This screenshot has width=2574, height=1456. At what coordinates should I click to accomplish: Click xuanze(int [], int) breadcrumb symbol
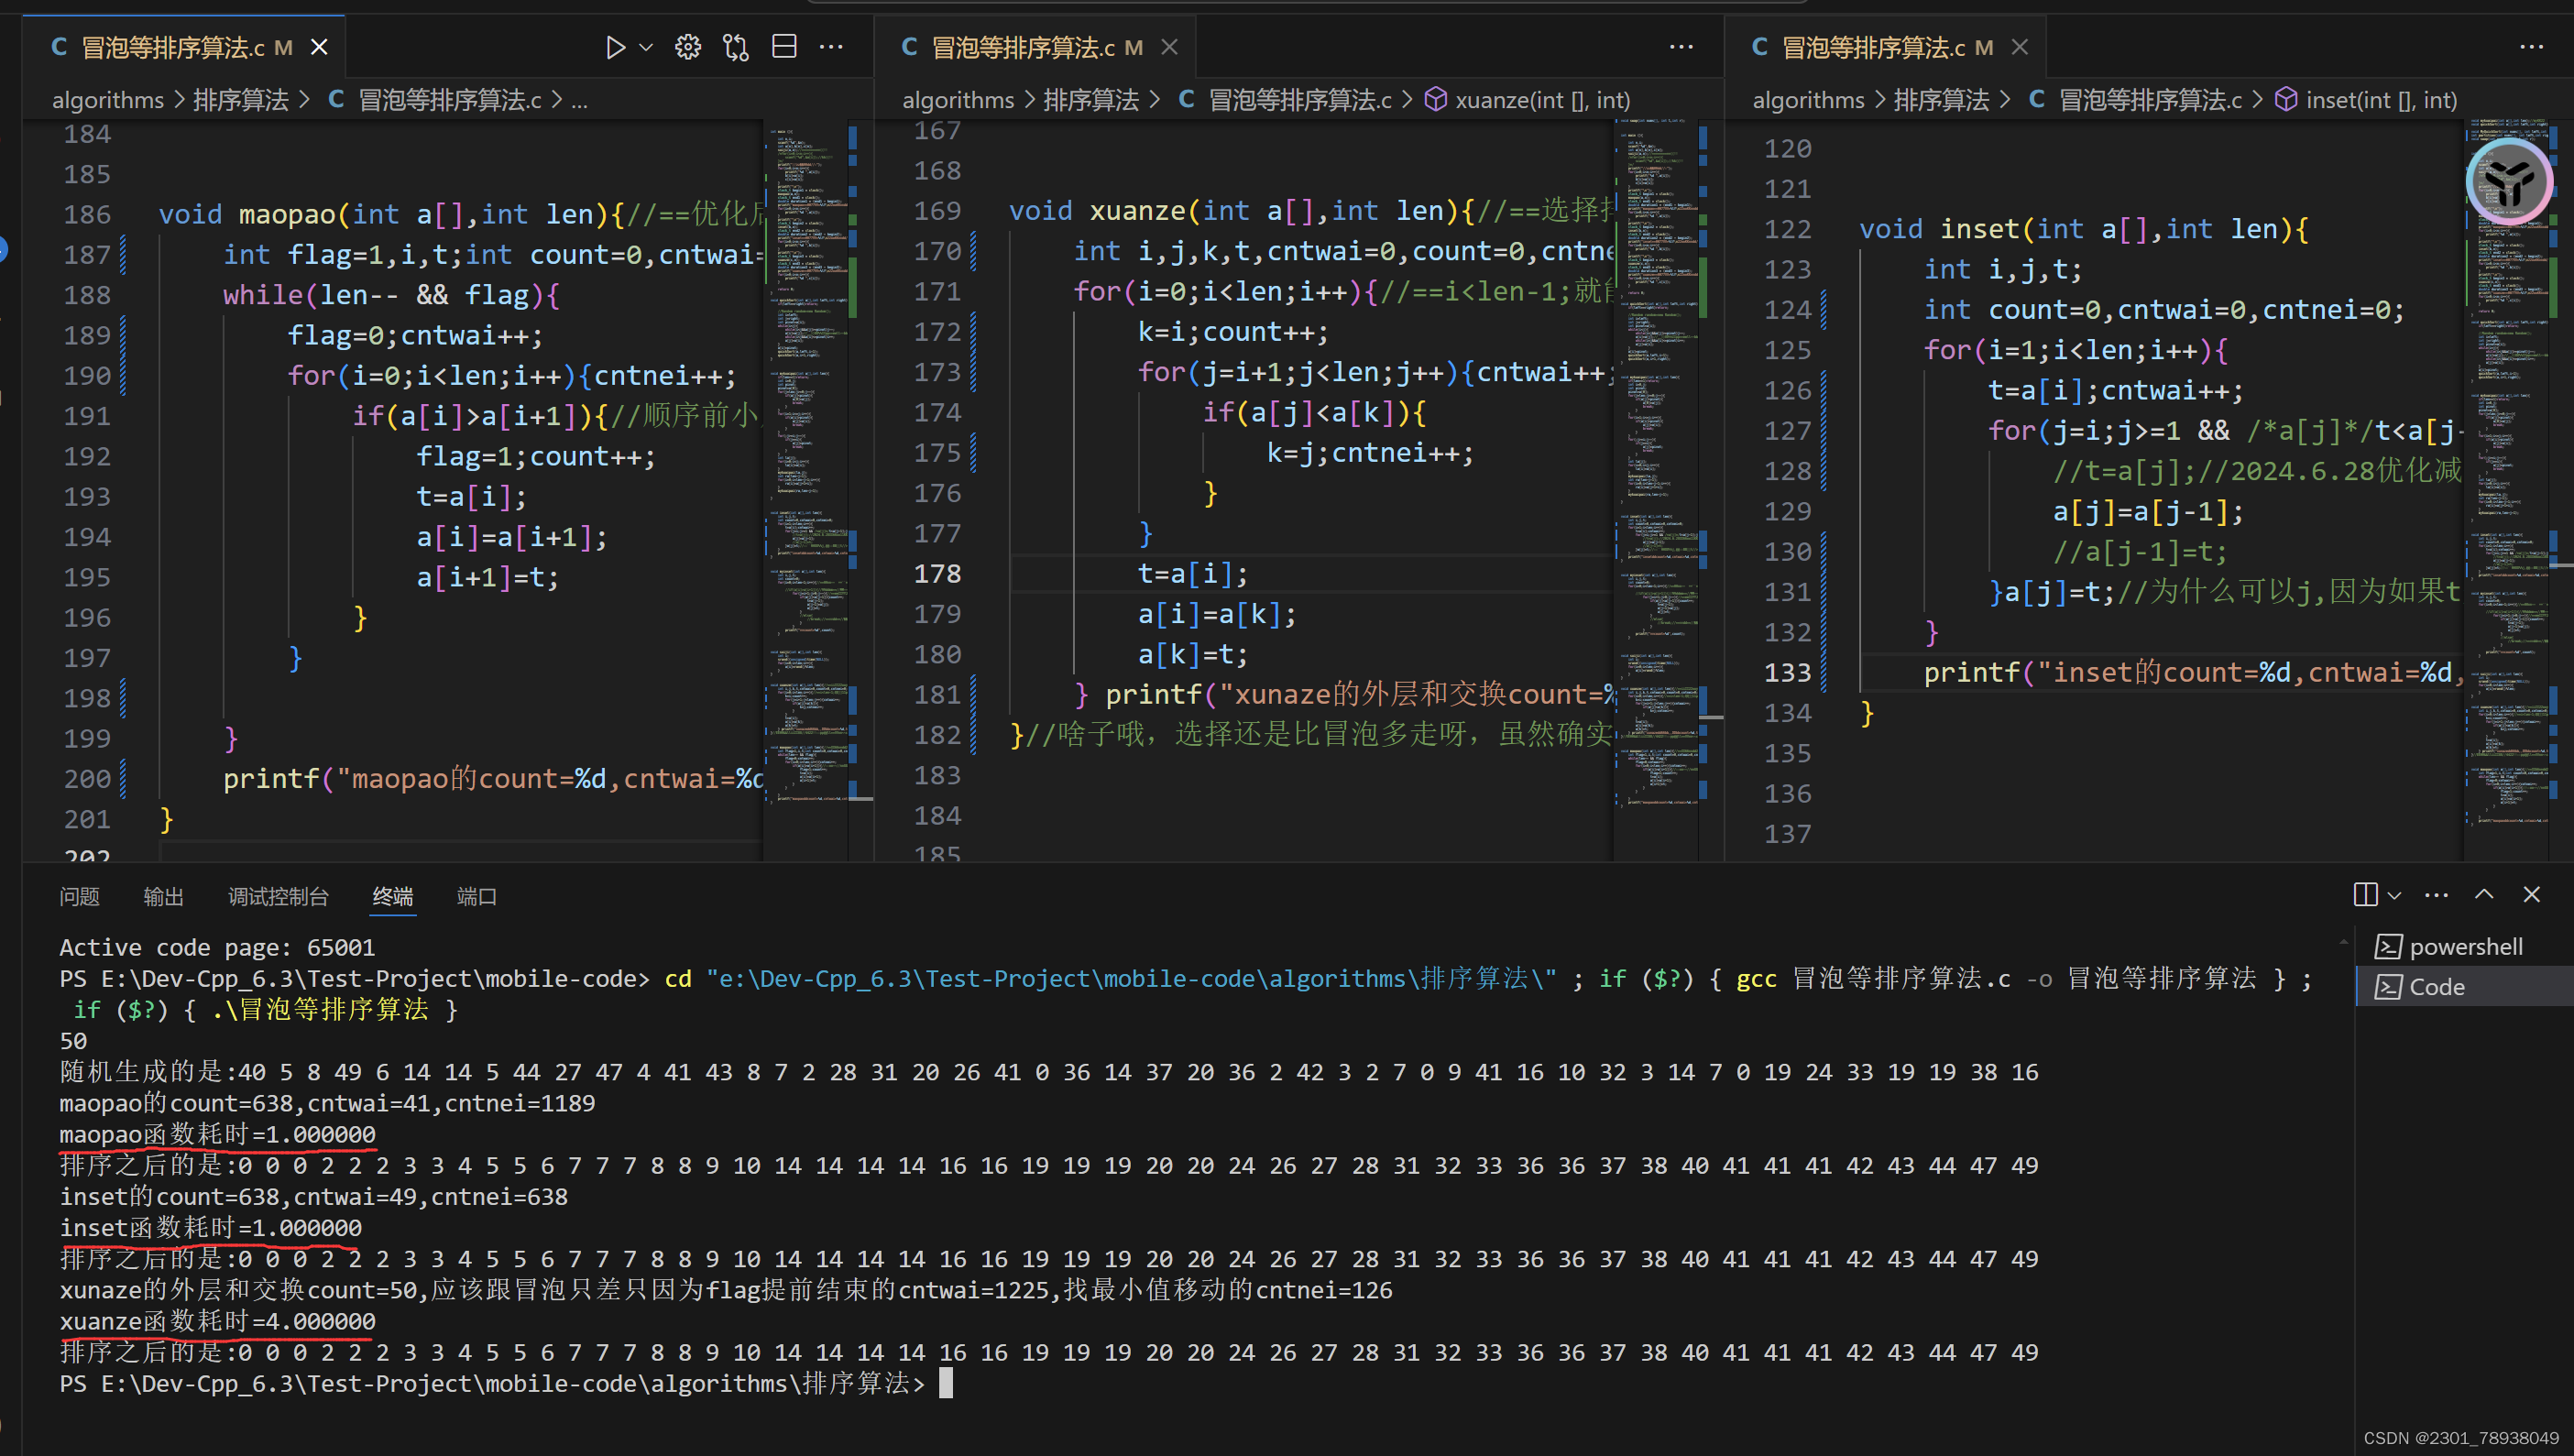pyautogui.click(x=1541, y=100)
